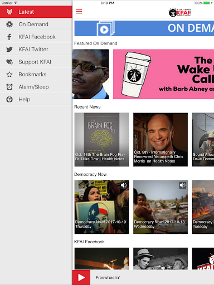Click the Latest antenna icon
Viewport: 214px width, 285px height.
click(x=9, y=12)
